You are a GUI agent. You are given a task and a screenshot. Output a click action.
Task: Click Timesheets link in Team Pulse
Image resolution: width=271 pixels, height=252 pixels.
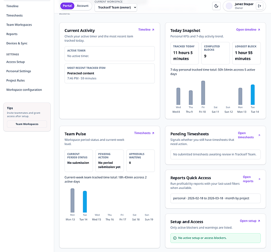pos(144,133)
